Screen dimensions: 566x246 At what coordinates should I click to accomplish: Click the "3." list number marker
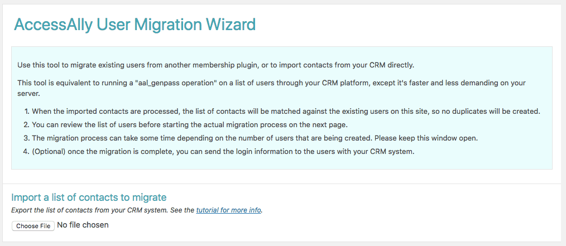[26, 138]
